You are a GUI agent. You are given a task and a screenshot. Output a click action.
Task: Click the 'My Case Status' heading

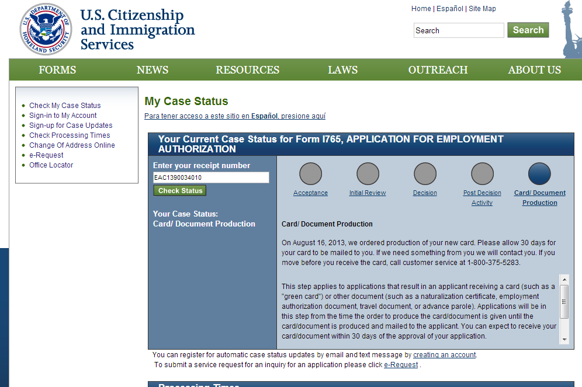[x=186, y=101]
